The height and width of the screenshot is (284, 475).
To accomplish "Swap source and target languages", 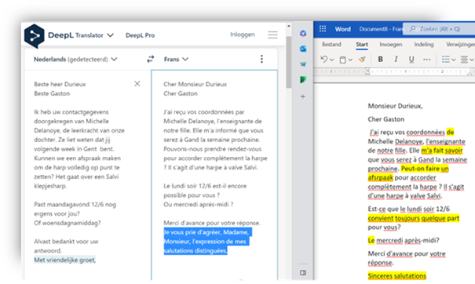I will [151, 59].
